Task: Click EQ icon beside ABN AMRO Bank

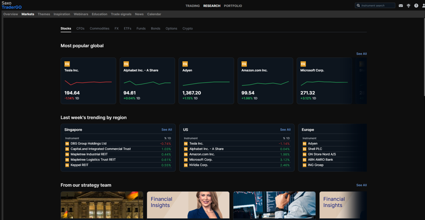Action: pyautogui.click(x=305, y=160)
